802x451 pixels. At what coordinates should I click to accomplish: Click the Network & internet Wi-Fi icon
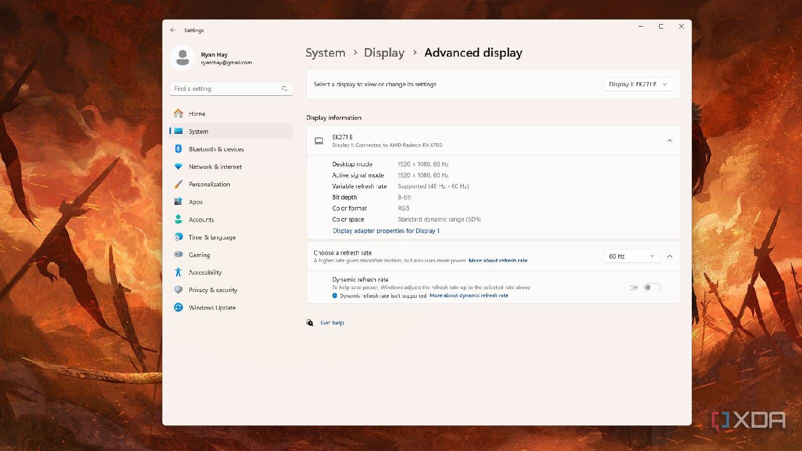[x=178, y=166]
